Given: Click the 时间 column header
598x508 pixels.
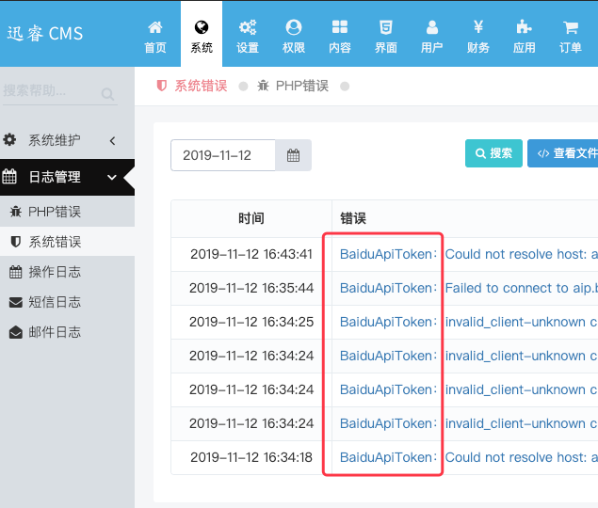Looking at the screenshot, I should [251, 219].
